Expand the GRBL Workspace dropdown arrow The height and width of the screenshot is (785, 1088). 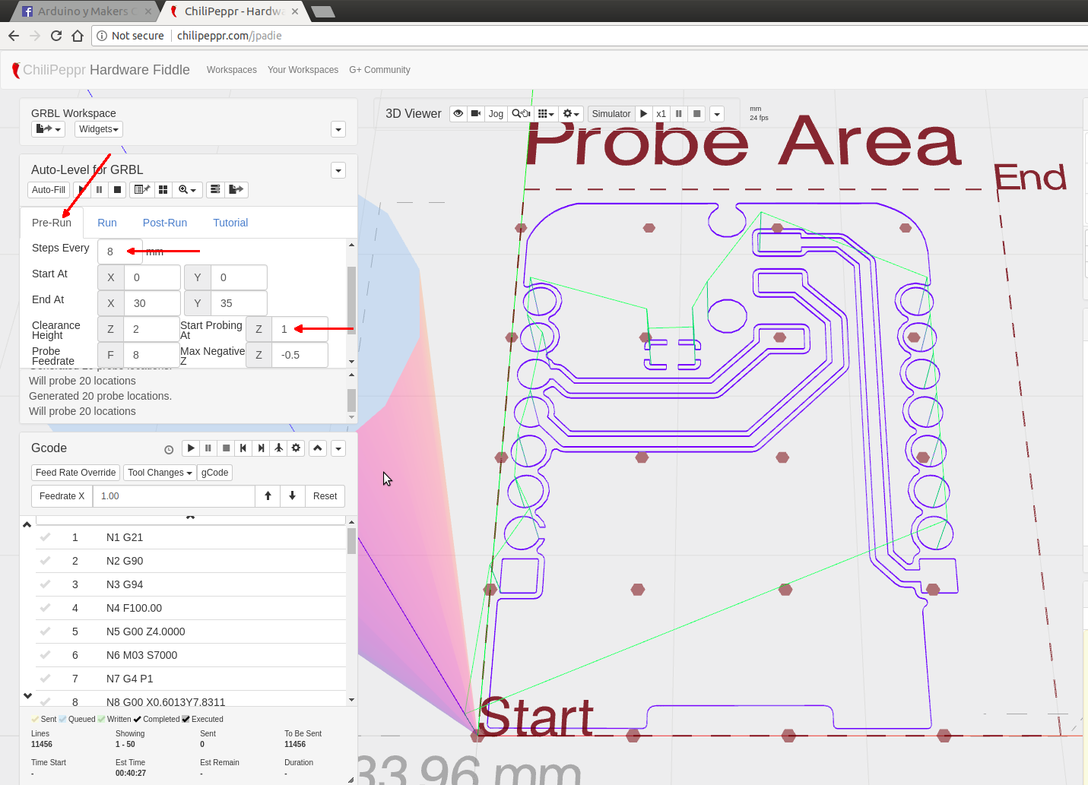coord(338,129)
